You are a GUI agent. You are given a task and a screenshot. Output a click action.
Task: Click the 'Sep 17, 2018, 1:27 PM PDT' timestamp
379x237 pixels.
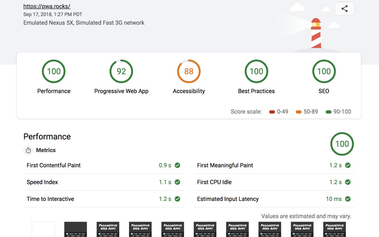point(53,15)
